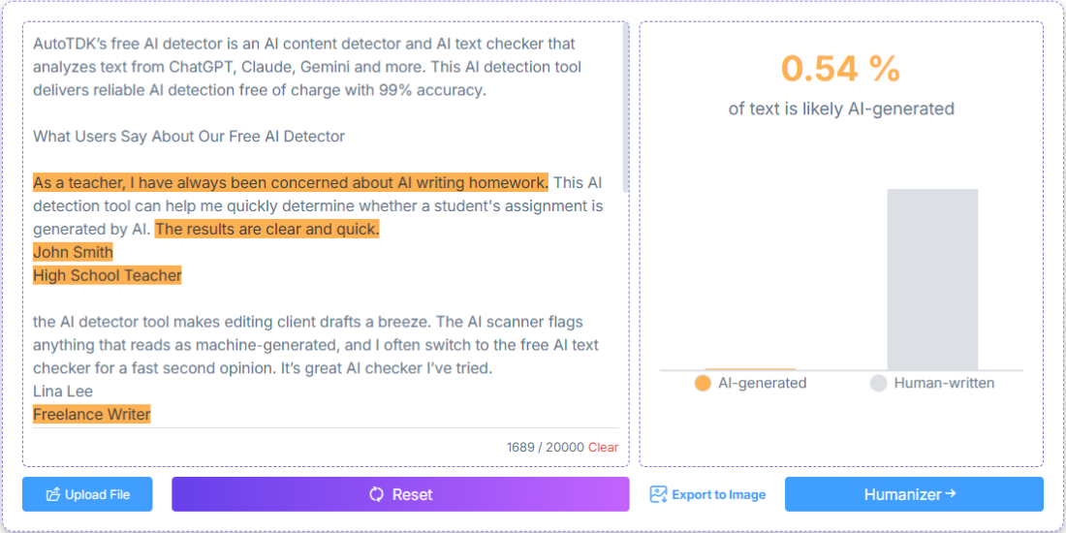Open the Humanizer via its button label
The width and height of the screenshot is (1066, 533).
[x=902, y=494]
